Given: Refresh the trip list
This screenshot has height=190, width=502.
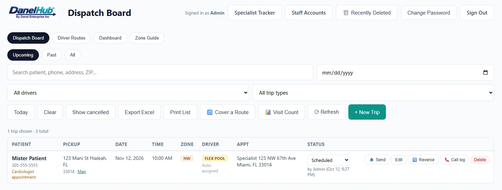Looking at the screenshot, I should [x=326, y=112].
